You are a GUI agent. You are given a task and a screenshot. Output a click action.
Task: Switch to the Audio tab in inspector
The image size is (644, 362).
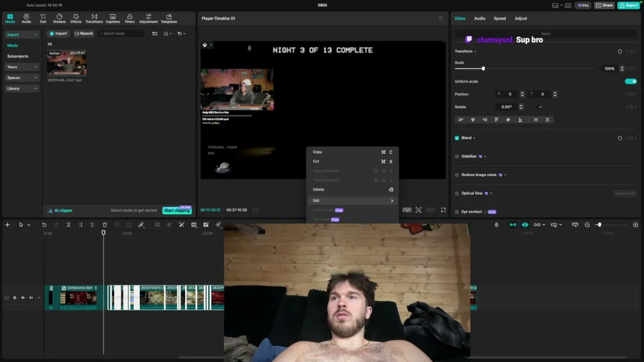[x=479, y=19]
